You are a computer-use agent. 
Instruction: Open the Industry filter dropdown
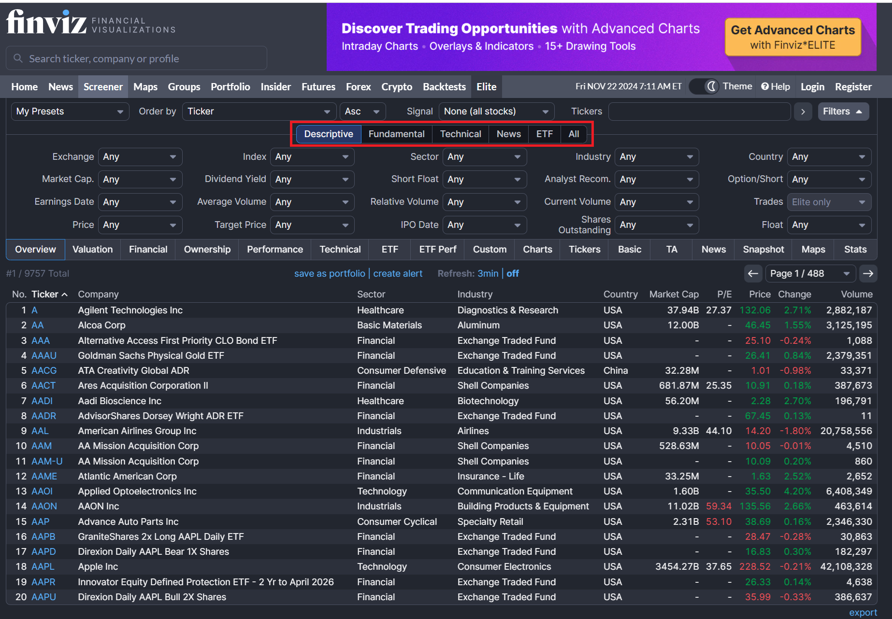pos(657,157)
